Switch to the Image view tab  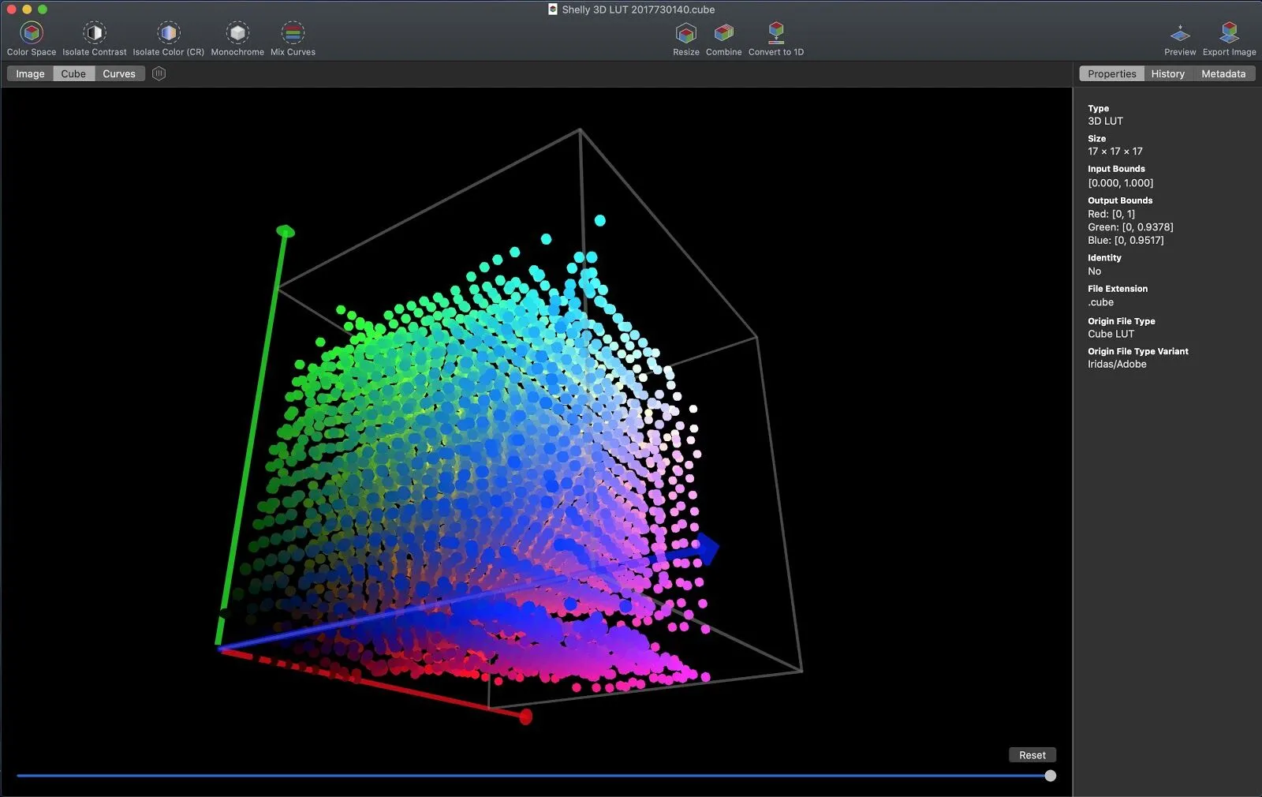click(30, 73)
